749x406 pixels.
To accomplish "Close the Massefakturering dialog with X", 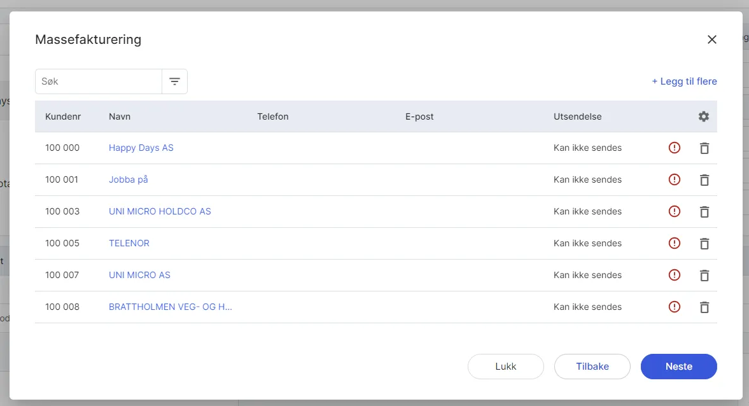I will [711, 39].
